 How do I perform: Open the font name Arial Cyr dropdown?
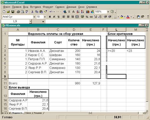point(34,17)
